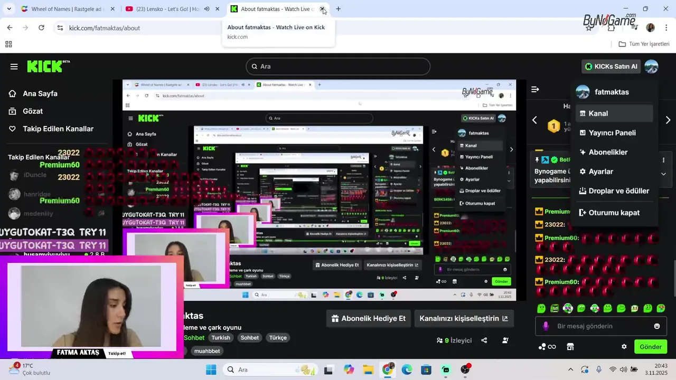This screenshot has width=676, height=380.
Task: Open Windows Start menu
Action: click(211, 369)
